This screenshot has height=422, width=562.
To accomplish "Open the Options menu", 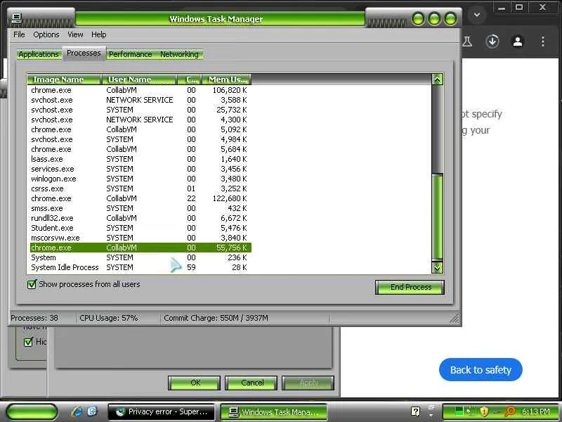I will 46,34.
